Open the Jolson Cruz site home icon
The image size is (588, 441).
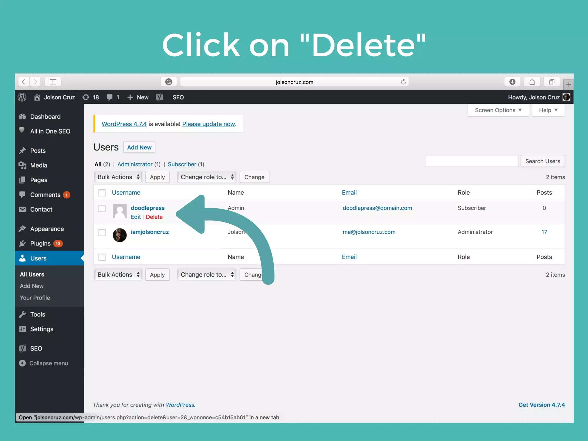pyautogui.click(x=37, y=97)
